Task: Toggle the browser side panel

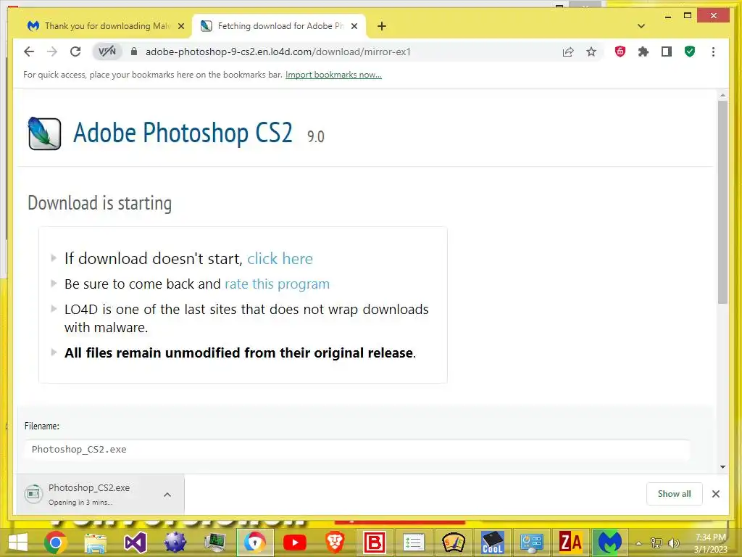Action: [667, 51]
